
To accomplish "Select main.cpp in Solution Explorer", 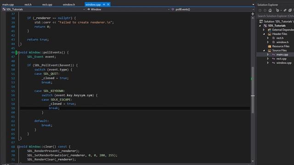I will click(282, 55).
